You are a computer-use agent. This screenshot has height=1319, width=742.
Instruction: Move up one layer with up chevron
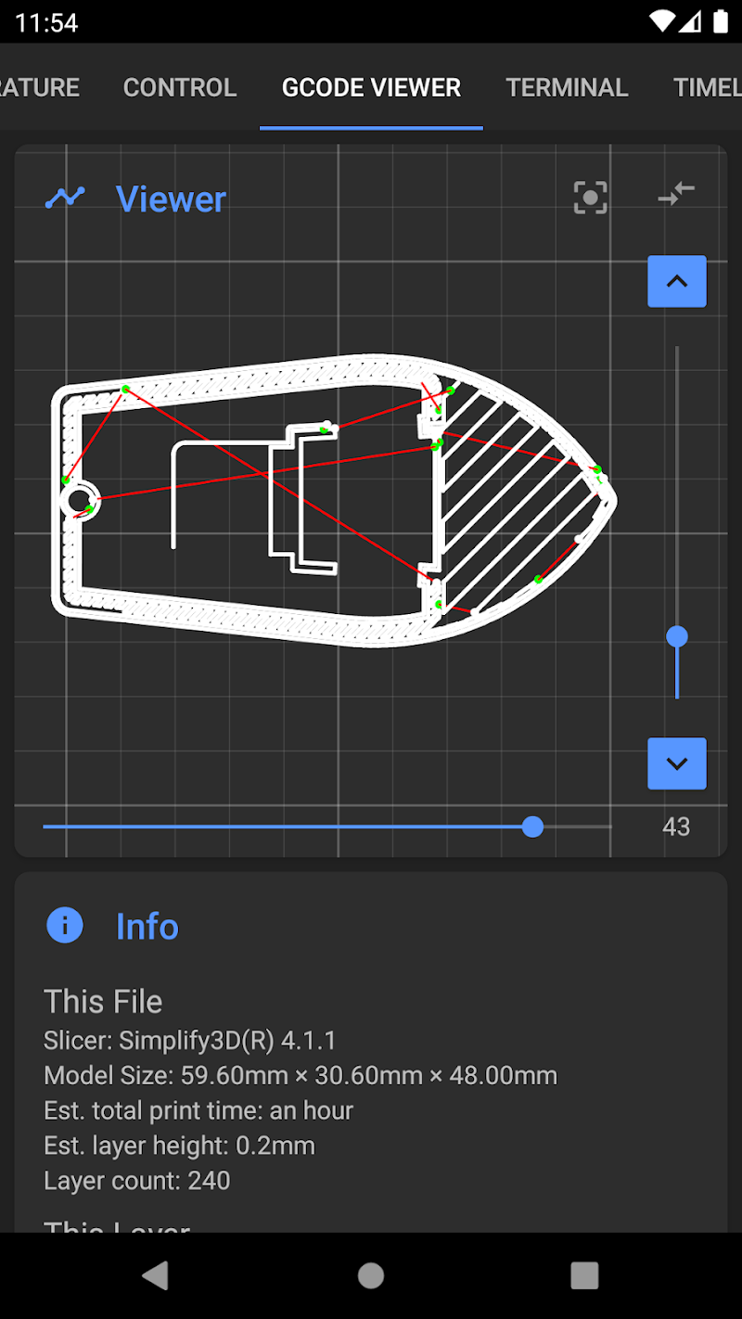tap(676, 281)
